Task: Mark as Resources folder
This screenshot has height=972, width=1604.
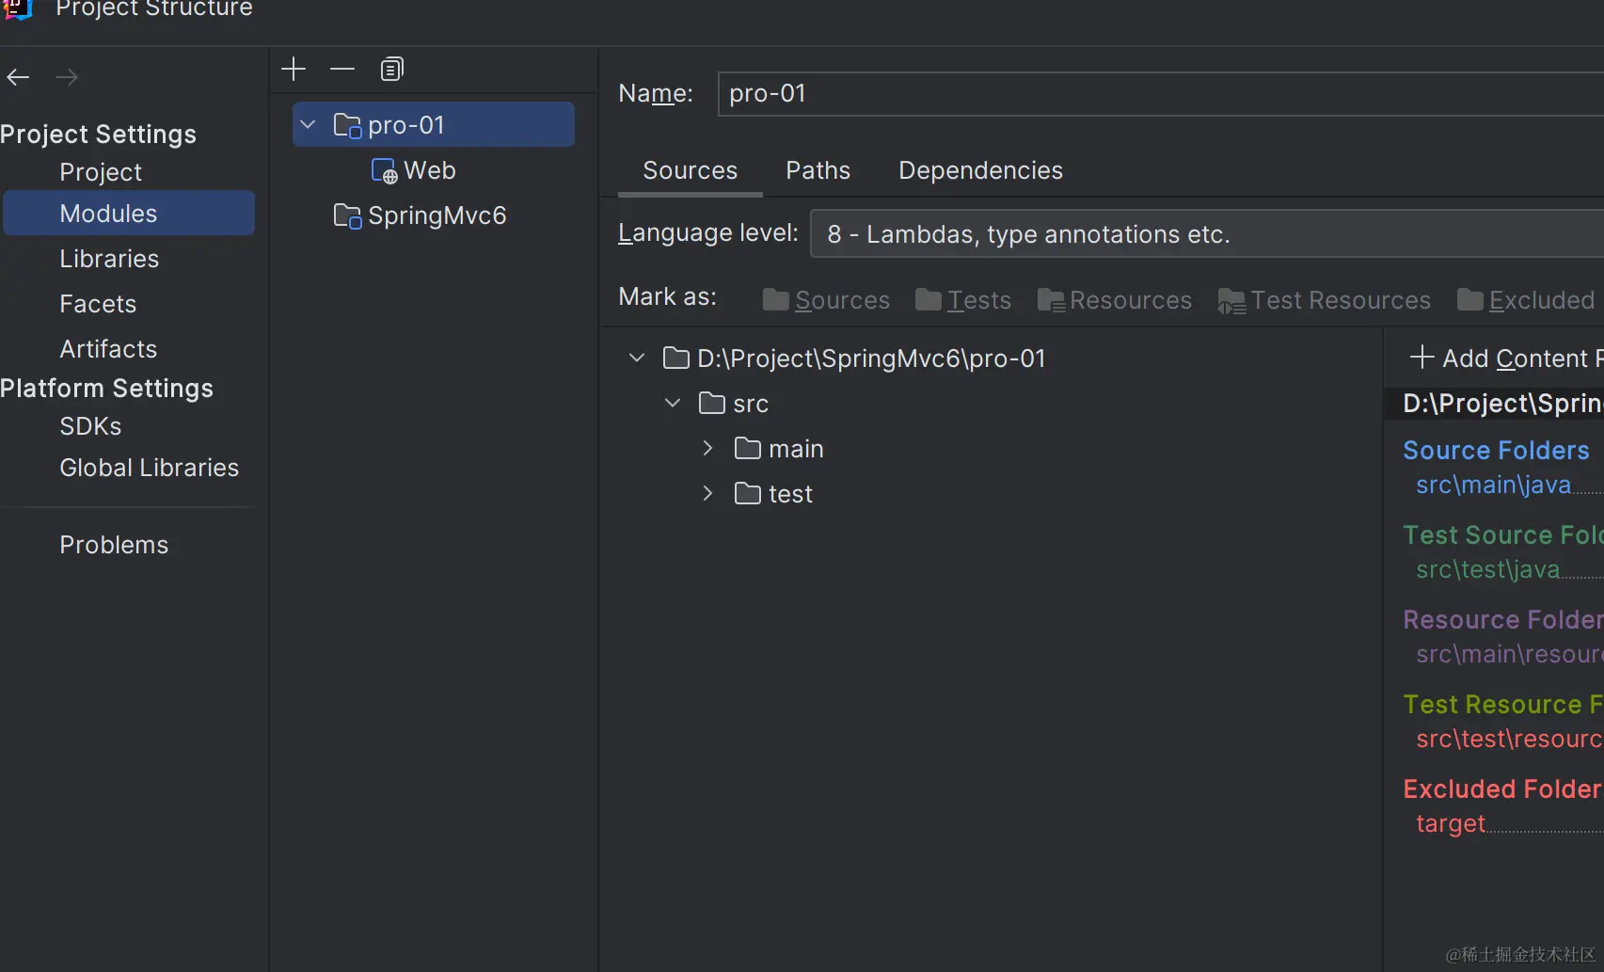Action: (x=1115, y=300)
